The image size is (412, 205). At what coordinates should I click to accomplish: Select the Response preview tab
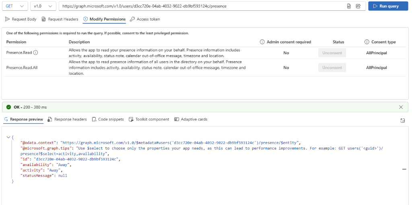coord(23,119)
